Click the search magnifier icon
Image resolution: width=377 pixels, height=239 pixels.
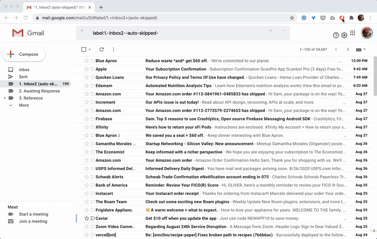tap(82, 31)
